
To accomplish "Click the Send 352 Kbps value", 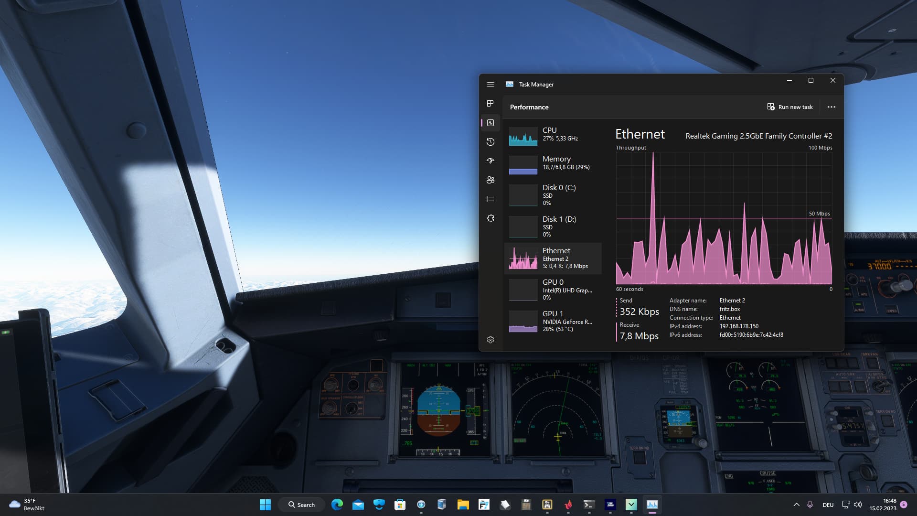I will (x=639, y=312).
